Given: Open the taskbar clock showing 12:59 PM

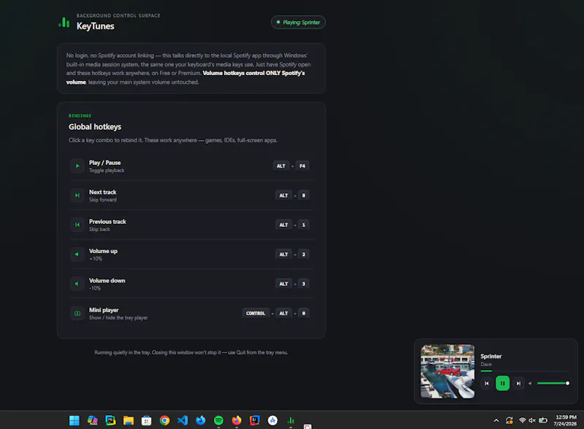Looking at the screenshot, I should [x=565, y=420].
